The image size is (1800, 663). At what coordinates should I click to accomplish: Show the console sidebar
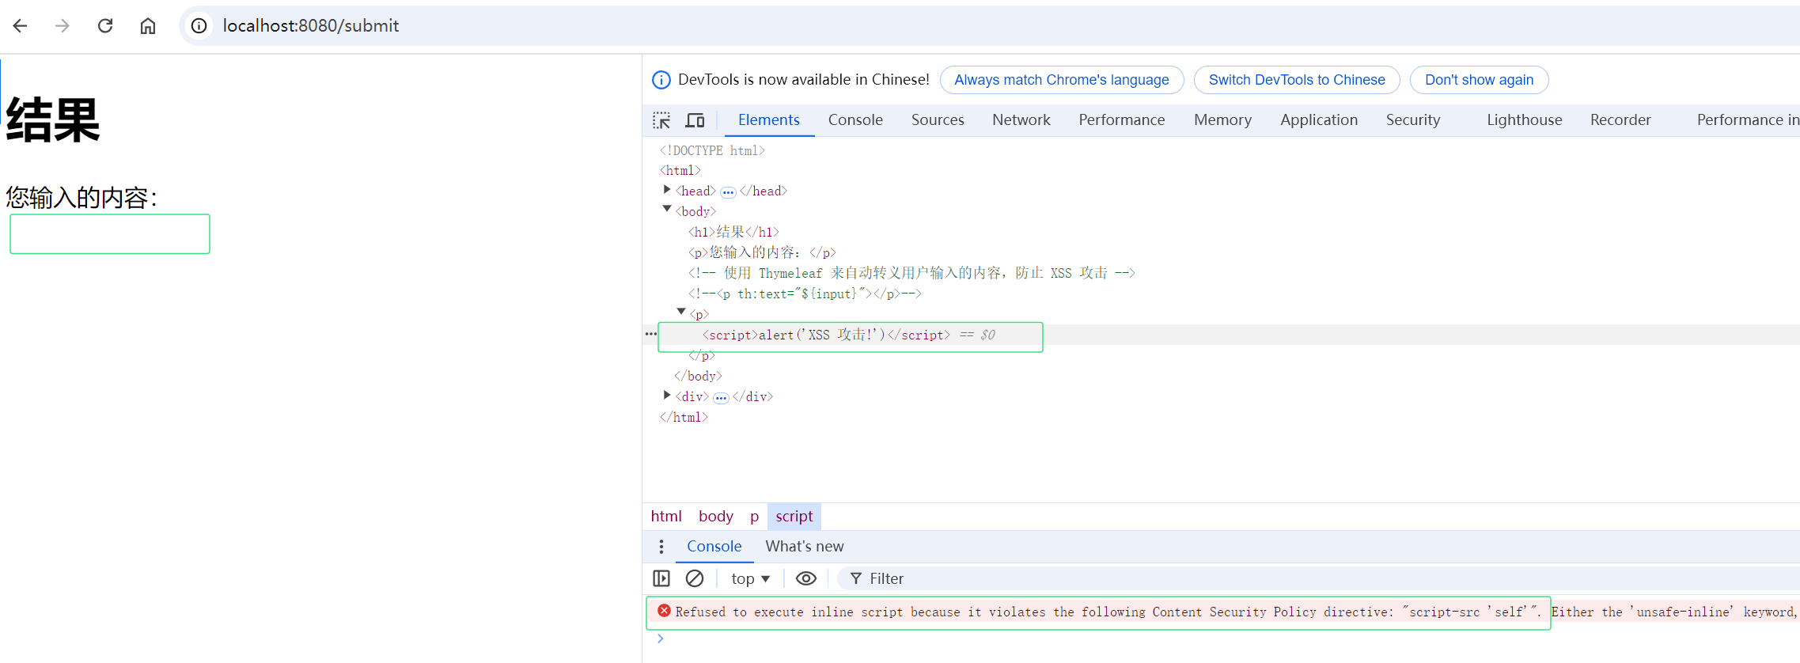coord(661,579)
